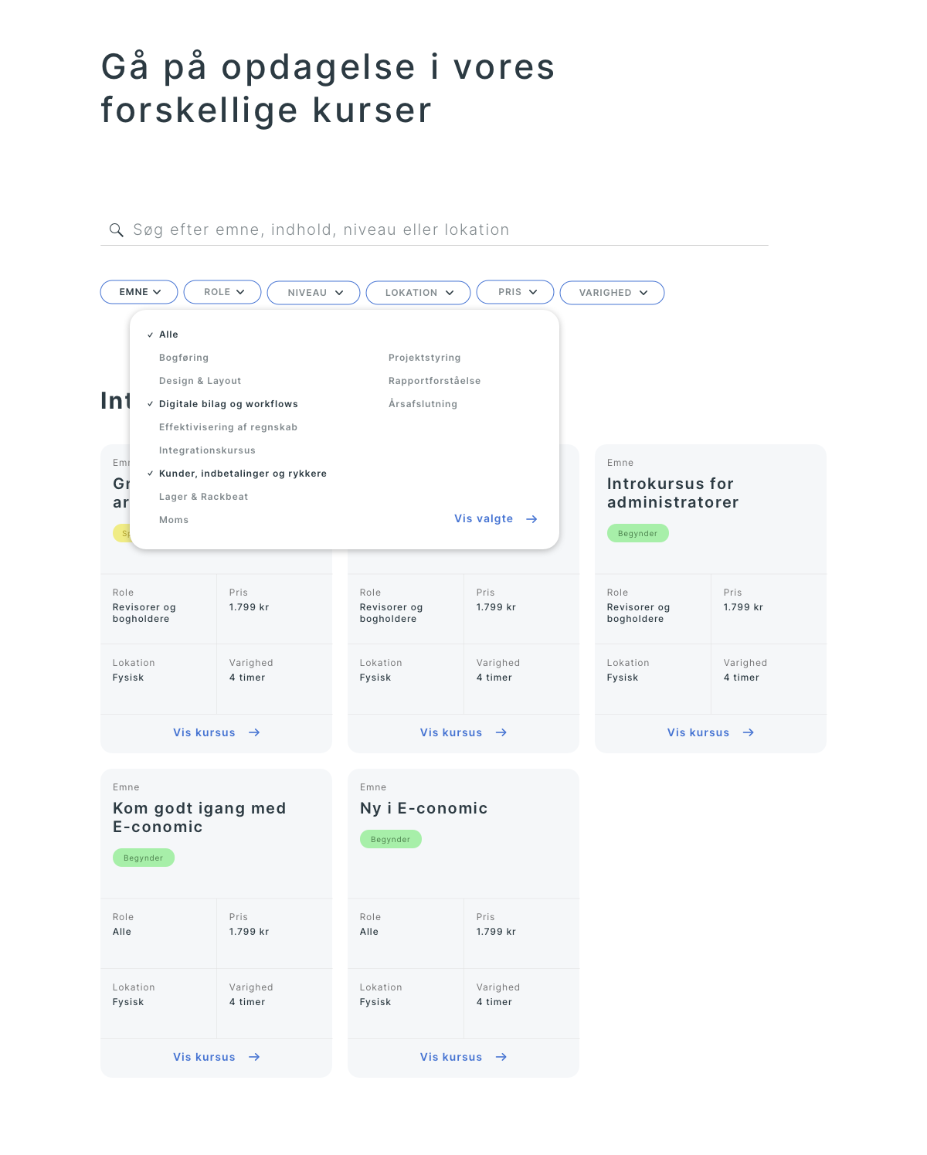Click the EMNE dropdown chevron
The image size is (927, 1155).
point(158,292)
